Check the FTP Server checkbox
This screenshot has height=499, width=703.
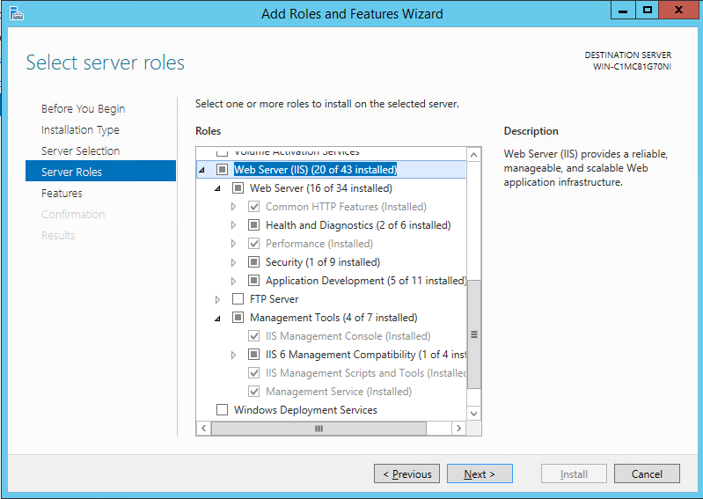click(x=238, y=298)
